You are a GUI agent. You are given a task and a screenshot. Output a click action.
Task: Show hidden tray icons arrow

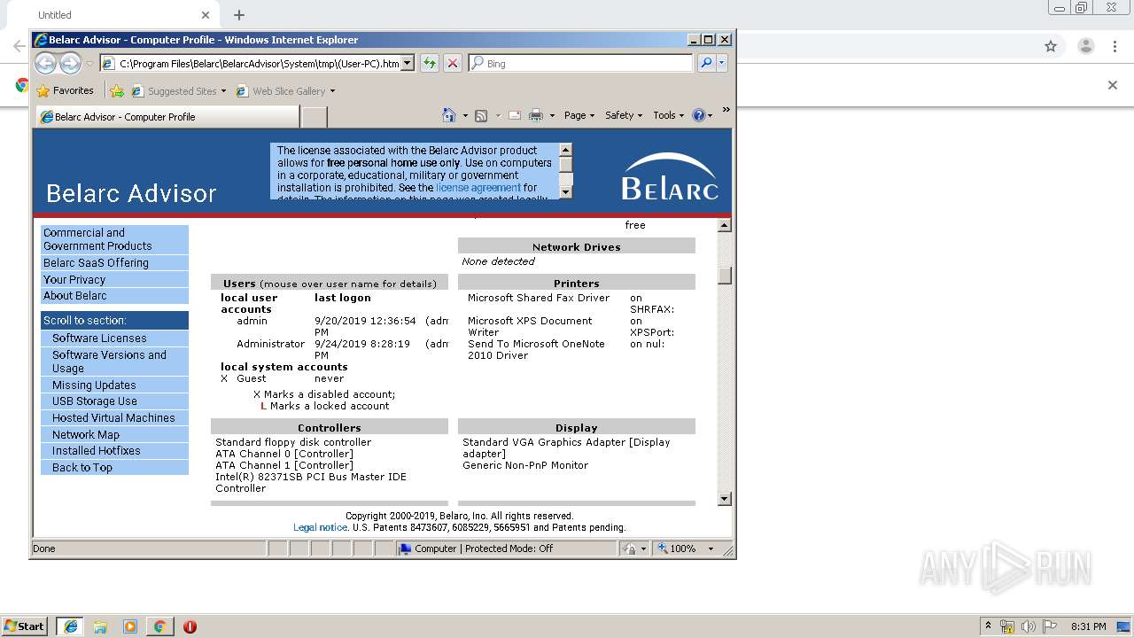(988, 626)
